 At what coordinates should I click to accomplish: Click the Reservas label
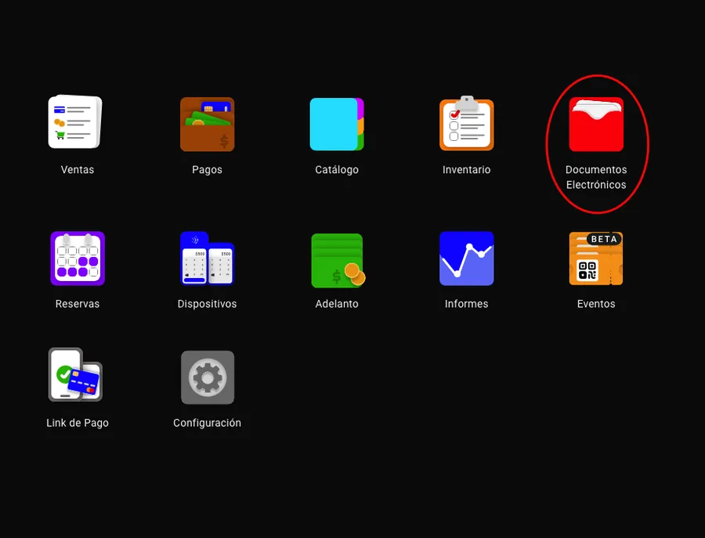tap(78, 304)
